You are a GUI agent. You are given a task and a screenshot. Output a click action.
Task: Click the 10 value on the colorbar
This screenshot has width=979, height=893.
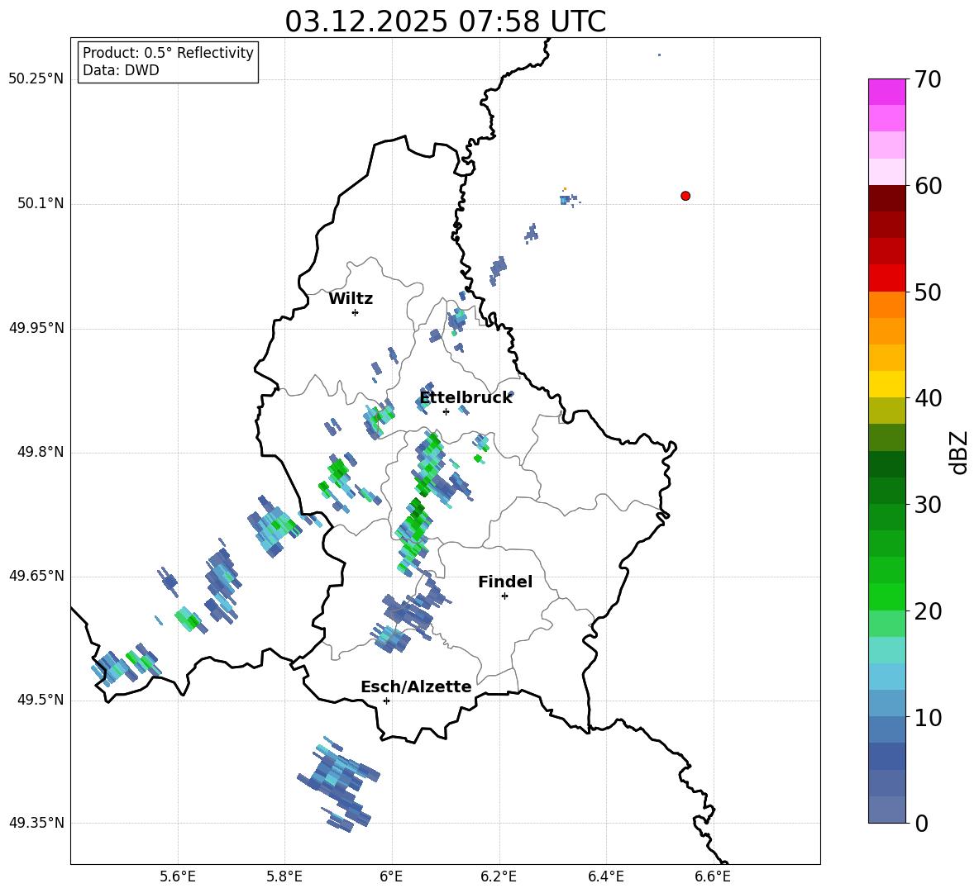[x=929, y=717]
